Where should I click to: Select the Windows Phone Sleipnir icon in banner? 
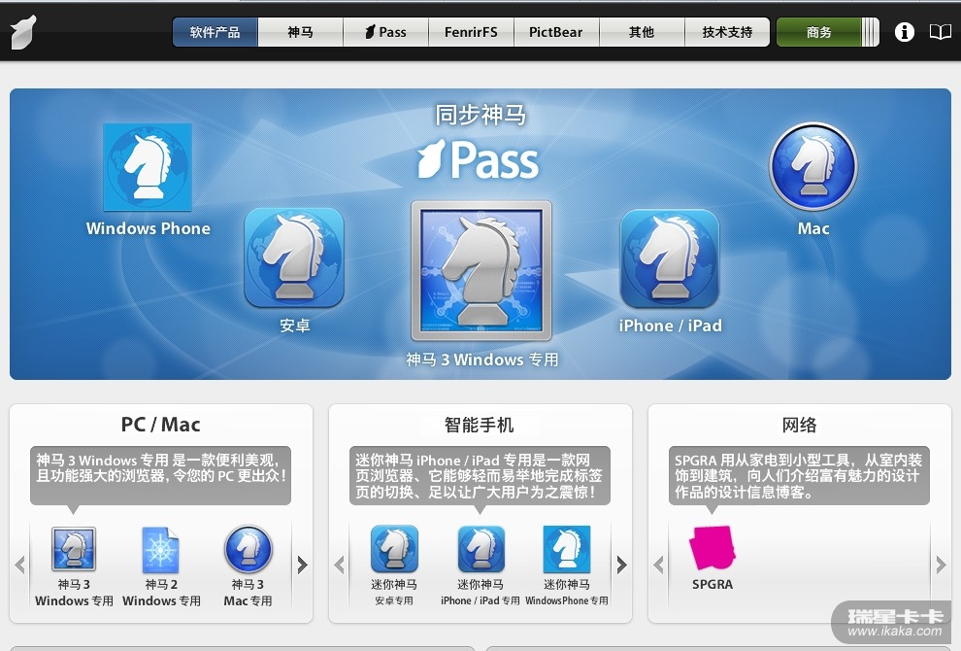(x=148, y=167)
